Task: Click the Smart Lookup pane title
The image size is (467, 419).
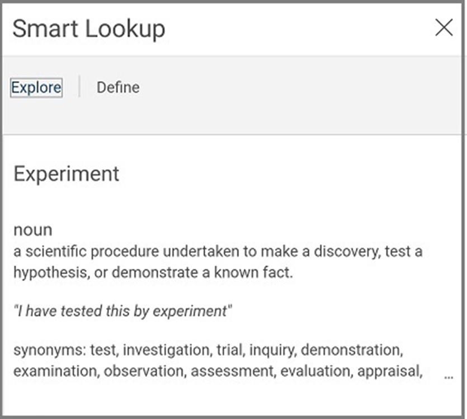Action: tap(88, 29)
